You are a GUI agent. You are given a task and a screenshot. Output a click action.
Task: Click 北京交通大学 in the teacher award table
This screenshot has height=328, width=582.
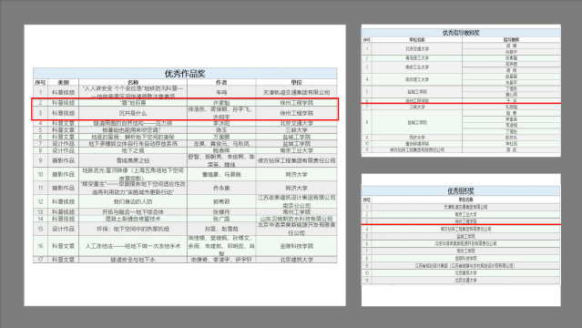[x=417, y=48]
